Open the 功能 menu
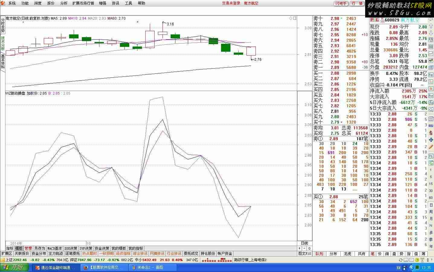The height and width of the screenshot is (272, 434). pyautogui.click(x=25, y=3)
